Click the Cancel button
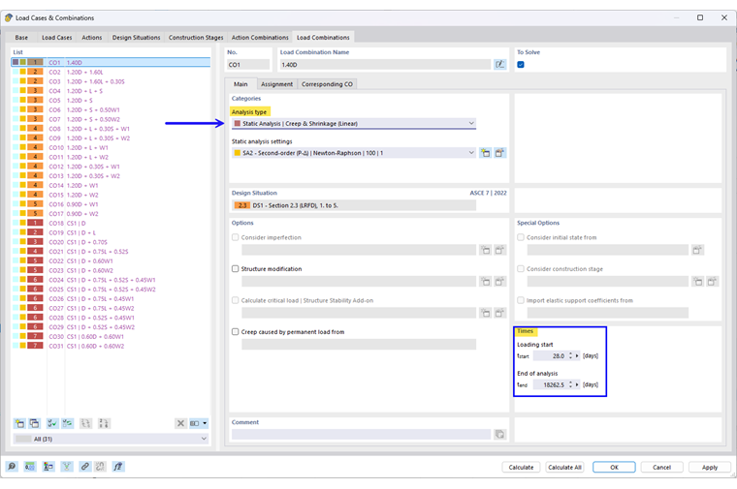This screenshot has width=737, height=489. tap(661, 468)
